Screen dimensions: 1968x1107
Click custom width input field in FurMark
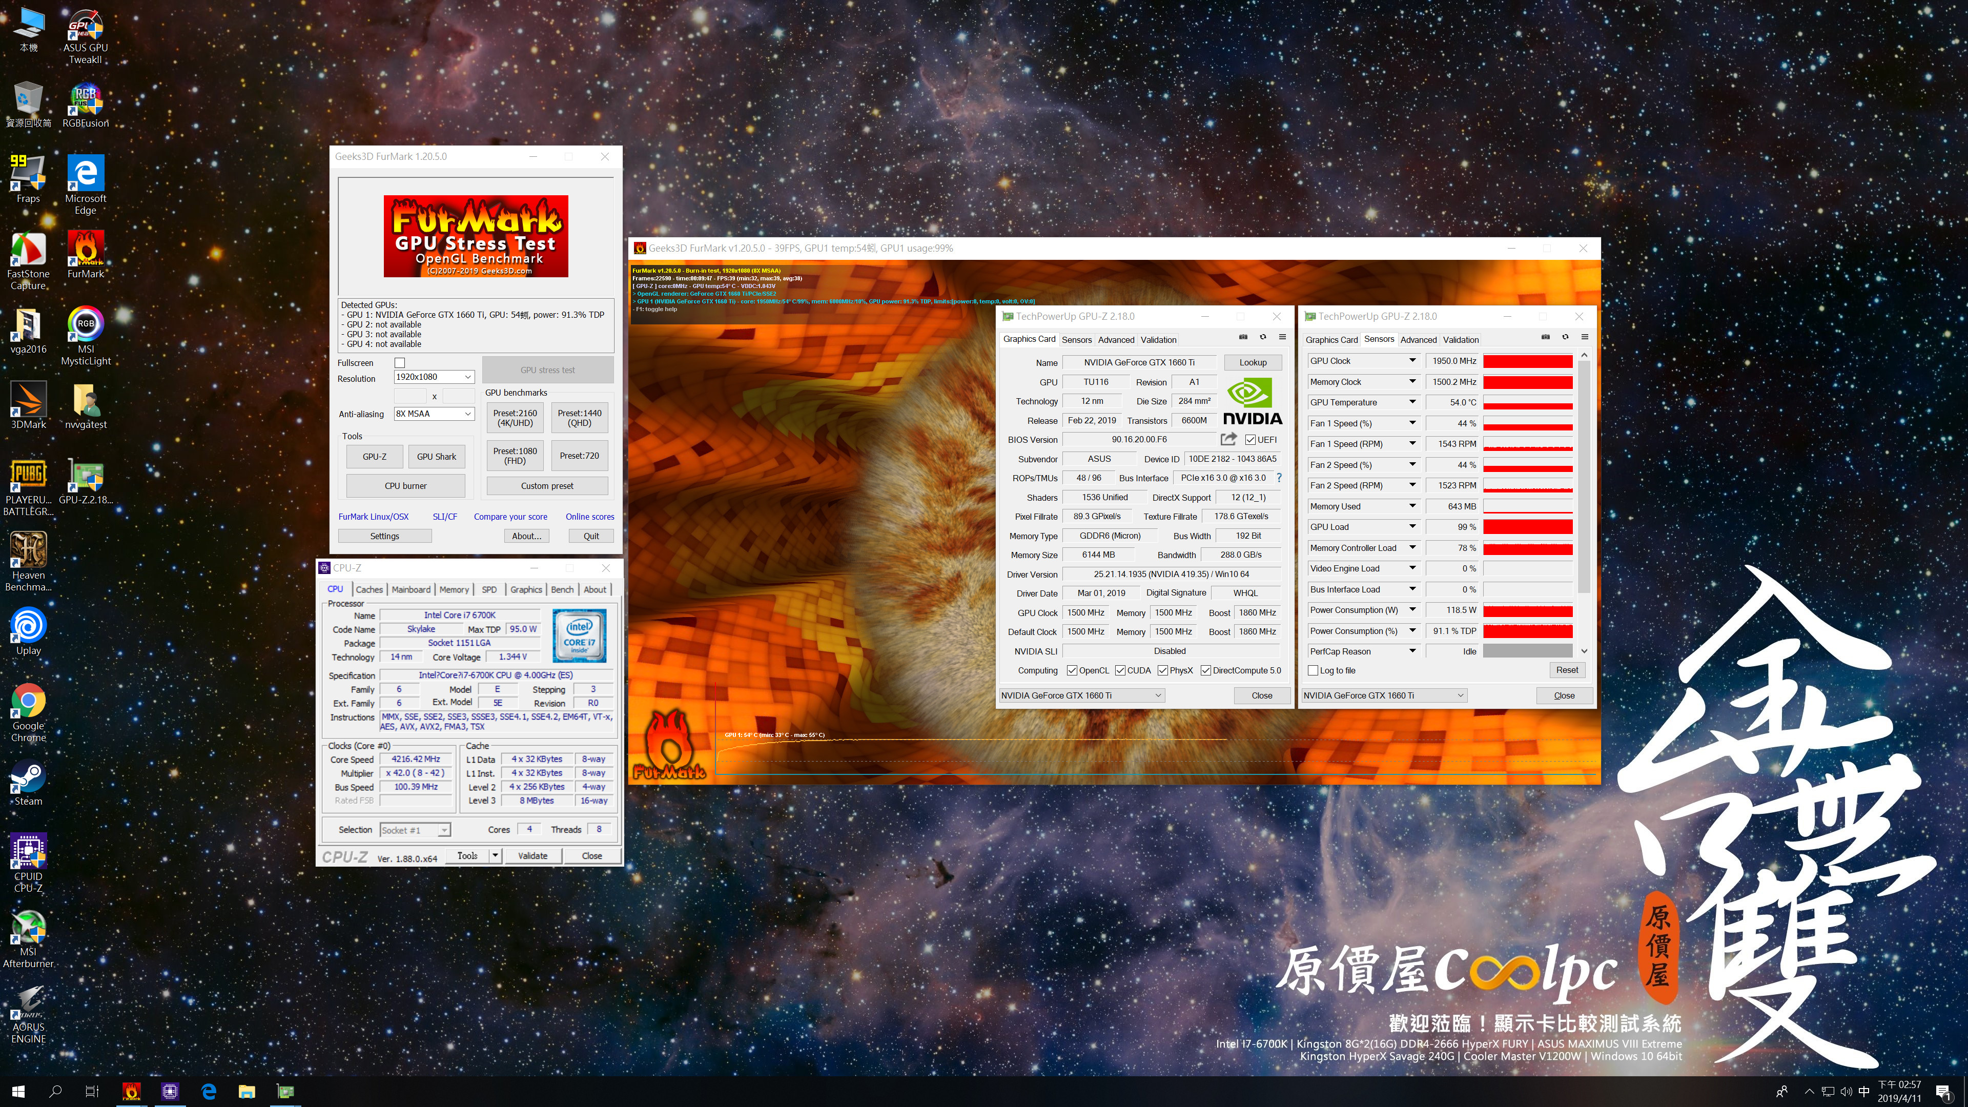click(x=410, y=396)
